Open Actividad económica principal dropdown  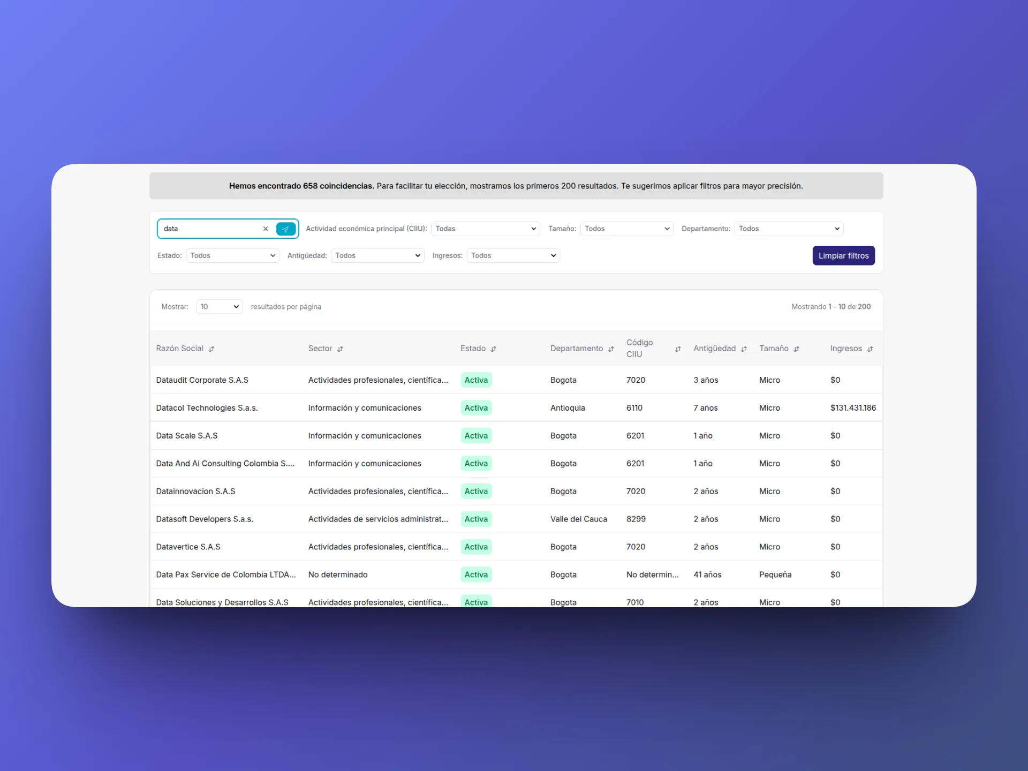485,229
